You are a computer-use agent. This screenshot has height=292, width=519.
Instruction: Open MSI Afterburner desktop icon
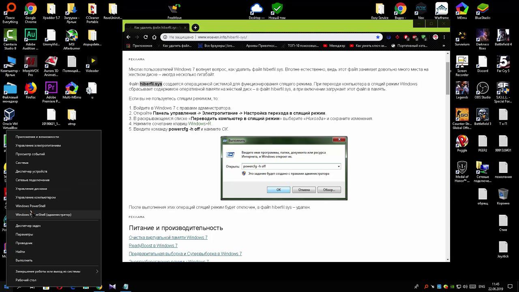72,39
